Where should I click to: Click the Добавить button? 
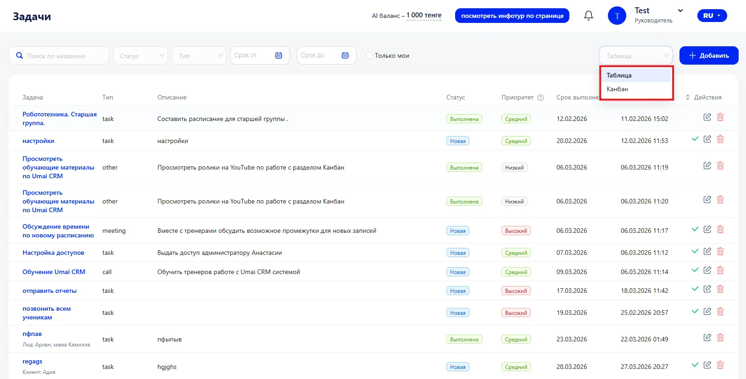coord(709,55)
